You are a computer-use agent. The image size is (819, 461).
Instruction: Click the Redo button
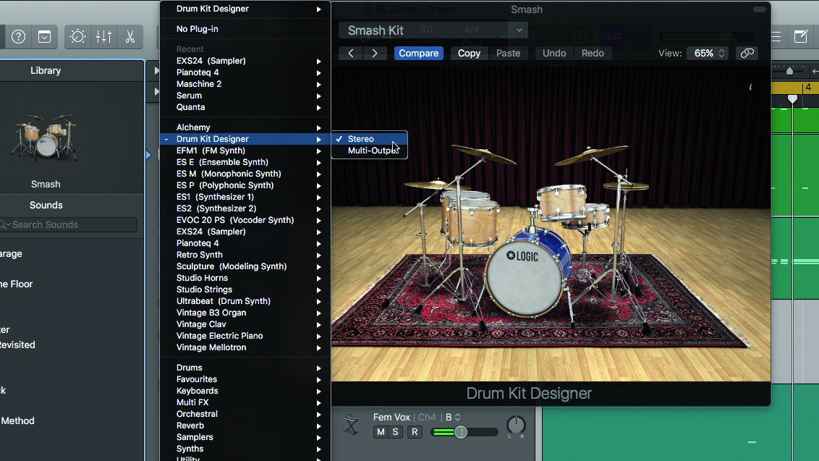click(593, 54)
